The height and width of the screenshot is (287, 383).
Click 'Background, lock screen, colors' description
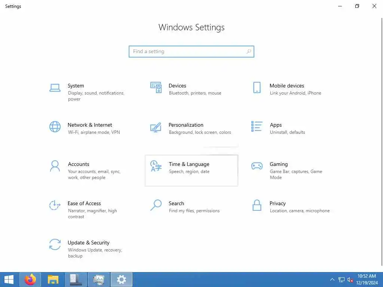click(200, 132)
